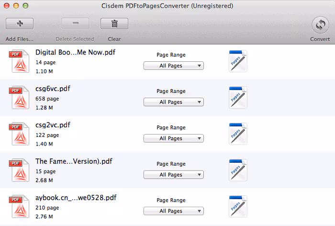Select PDF icon for csg6vc.pdf
This screenshot has height=226, width=335.
(19, 98)
